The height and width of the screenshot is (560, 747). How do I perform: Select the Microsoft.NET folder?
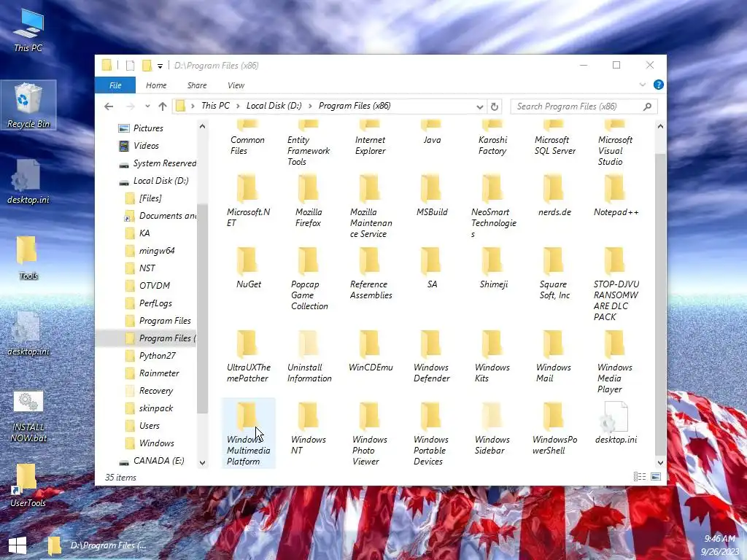(x=248, y=201)
